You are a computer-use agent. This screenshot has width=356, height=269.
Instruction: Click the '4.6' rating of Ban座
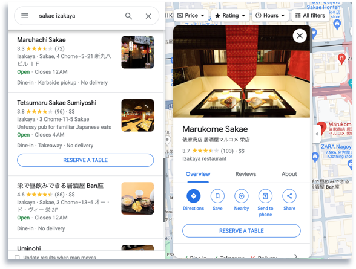point(21,195)
